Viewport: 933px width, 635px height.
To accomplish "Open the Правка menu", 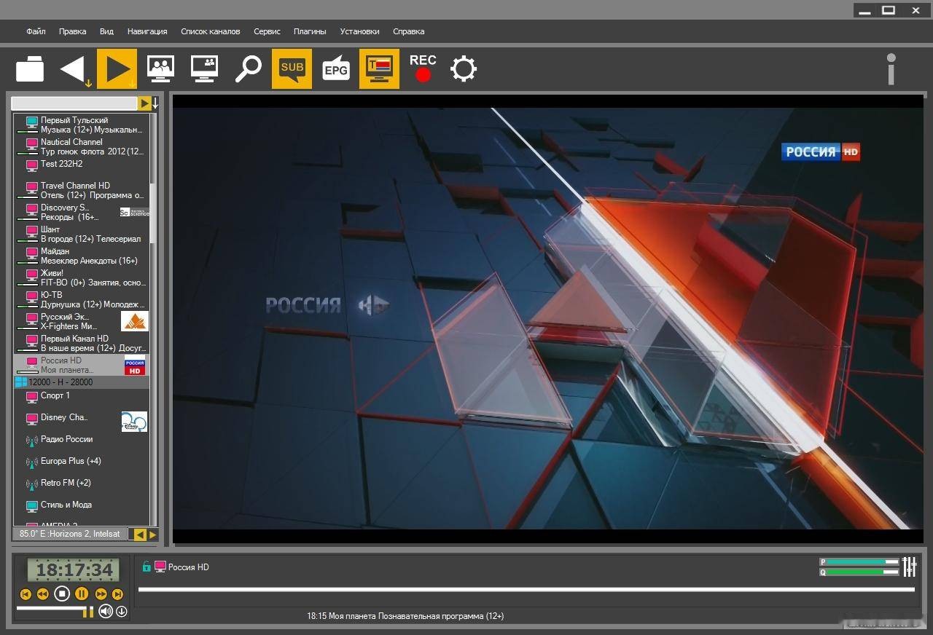I will pos(72,31).
